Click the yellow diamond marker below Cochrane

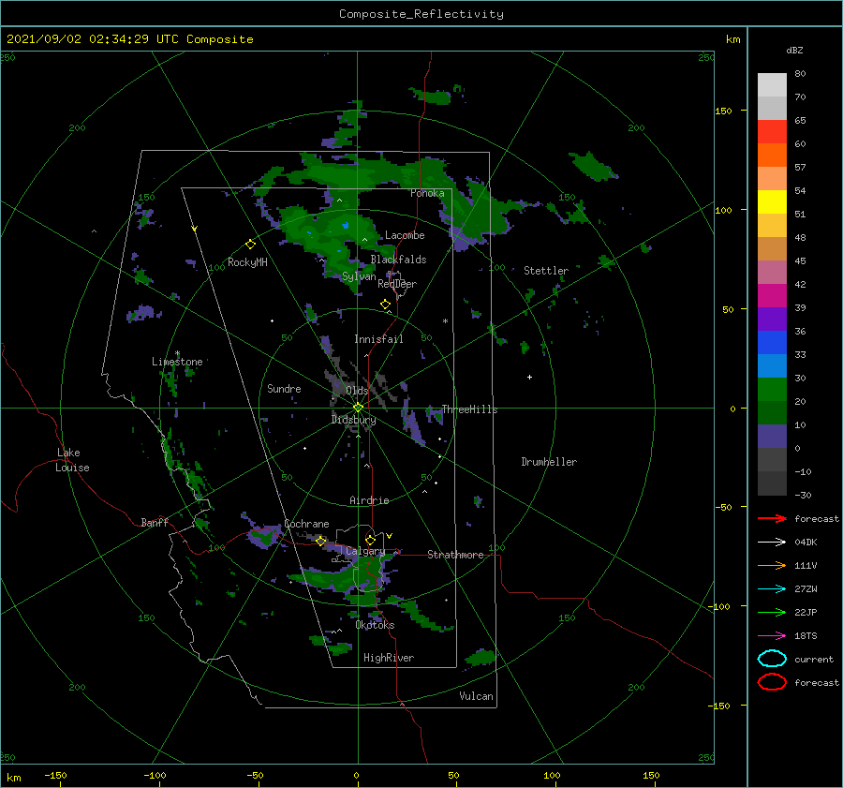[x=320, y=541]
